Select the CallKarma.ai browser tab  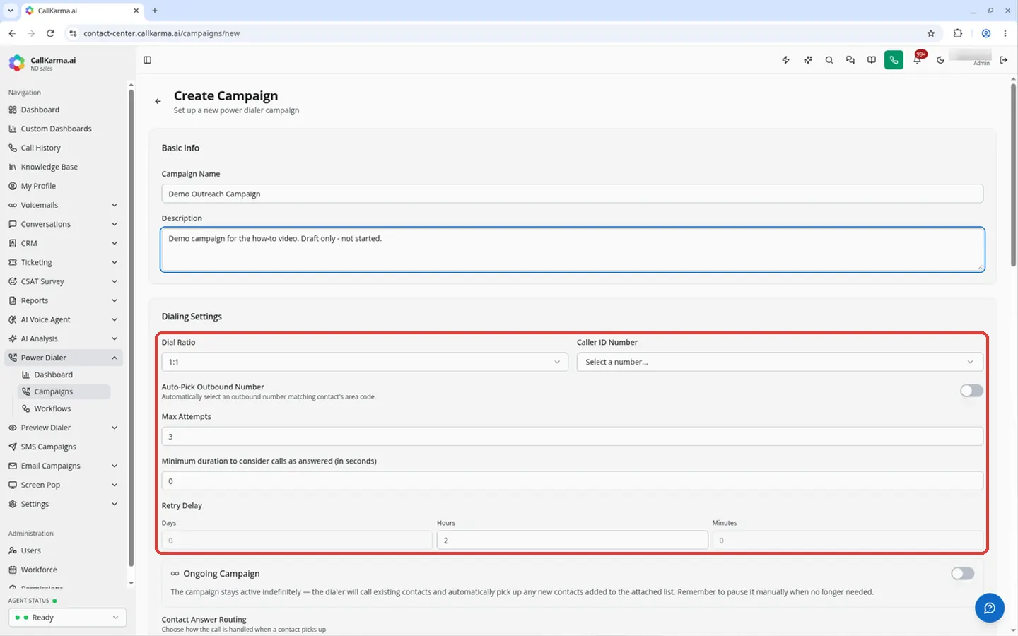(81, 11)
